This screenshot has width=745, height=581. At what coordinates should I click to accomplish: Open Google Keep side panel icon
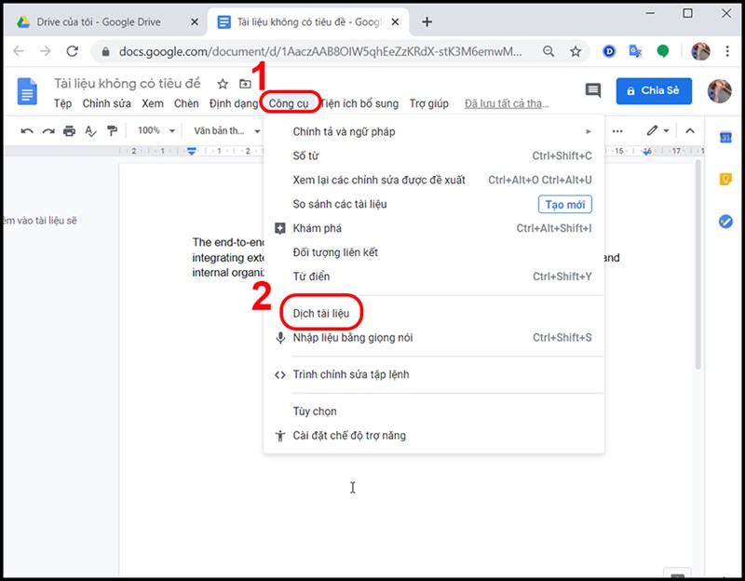[725, 179]
